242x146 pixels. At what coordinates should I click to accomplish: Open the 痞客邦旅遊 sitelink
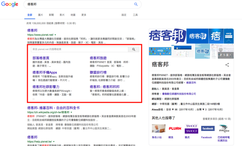coord(98,58)
